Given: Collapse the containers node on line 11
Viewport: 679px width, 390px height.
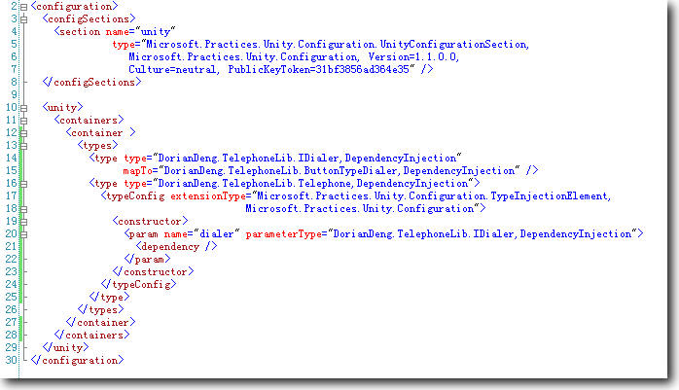Looking at the screenshot, I should (23, 121).
